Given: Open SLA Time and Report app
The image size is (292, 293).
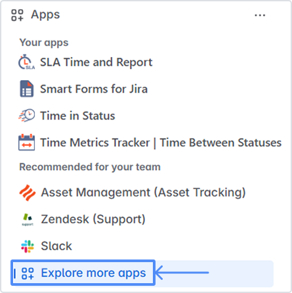Looking at the screenshot, I should click(x=96, y=62).
